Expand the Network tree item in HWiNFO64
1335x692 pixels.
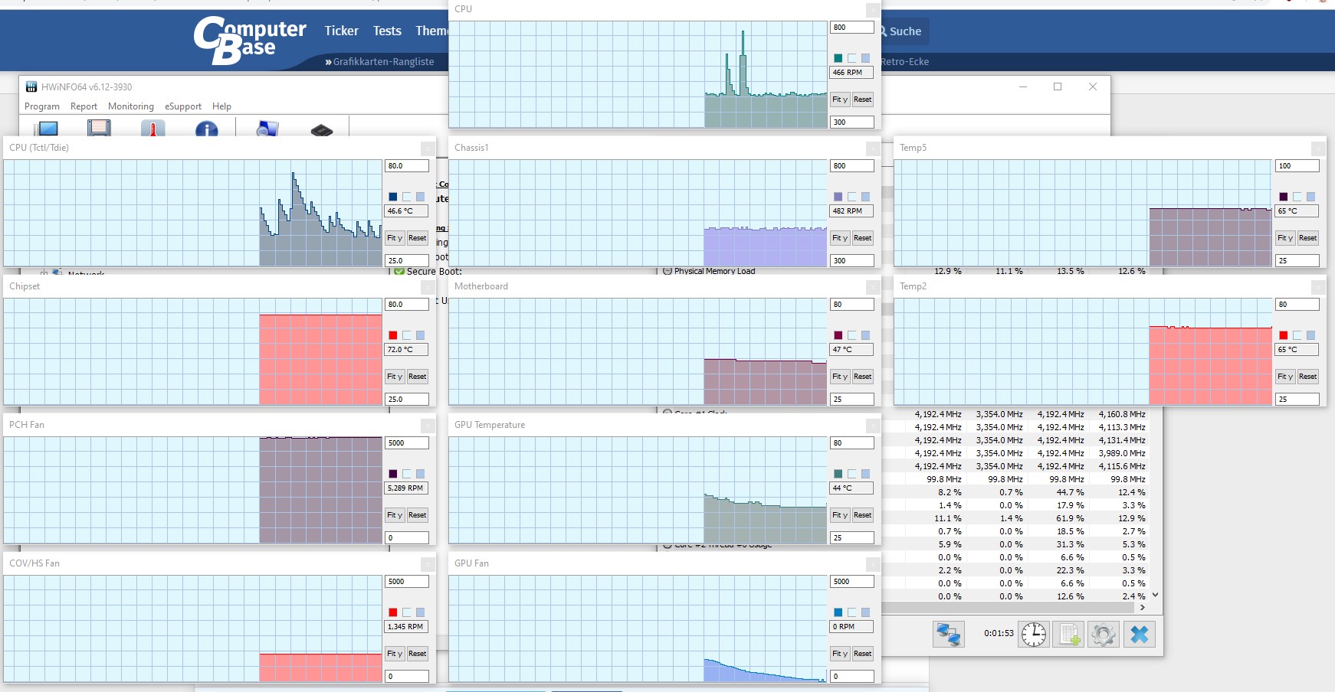coord(44,273)
